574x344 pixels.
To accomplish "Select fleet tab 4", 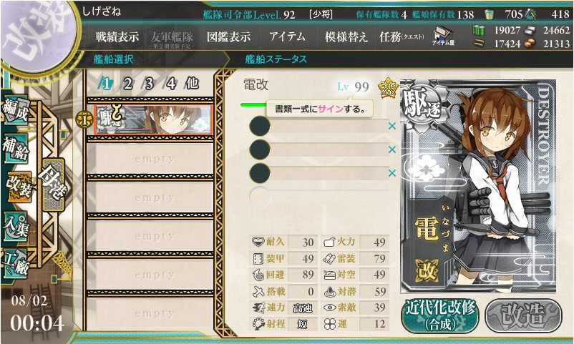I will [x=170, y=84].
